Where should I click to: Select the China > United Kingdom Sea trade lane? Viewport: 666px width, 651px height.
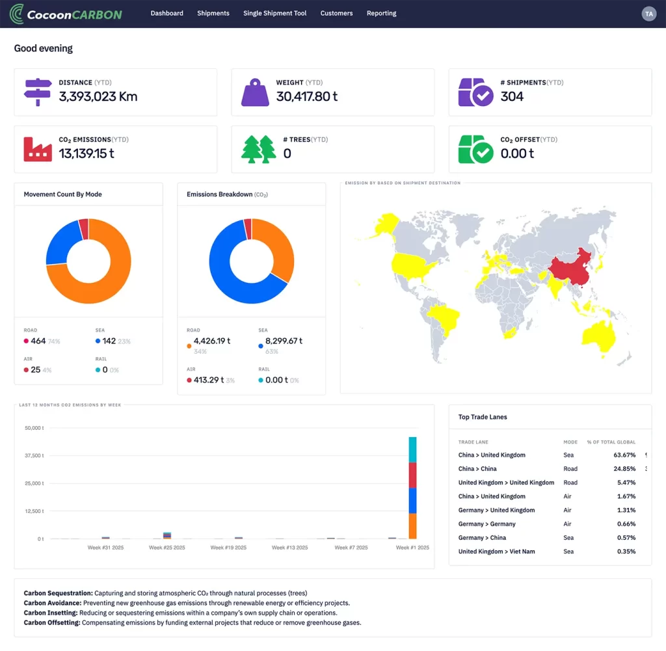click(x=491, y=455)
